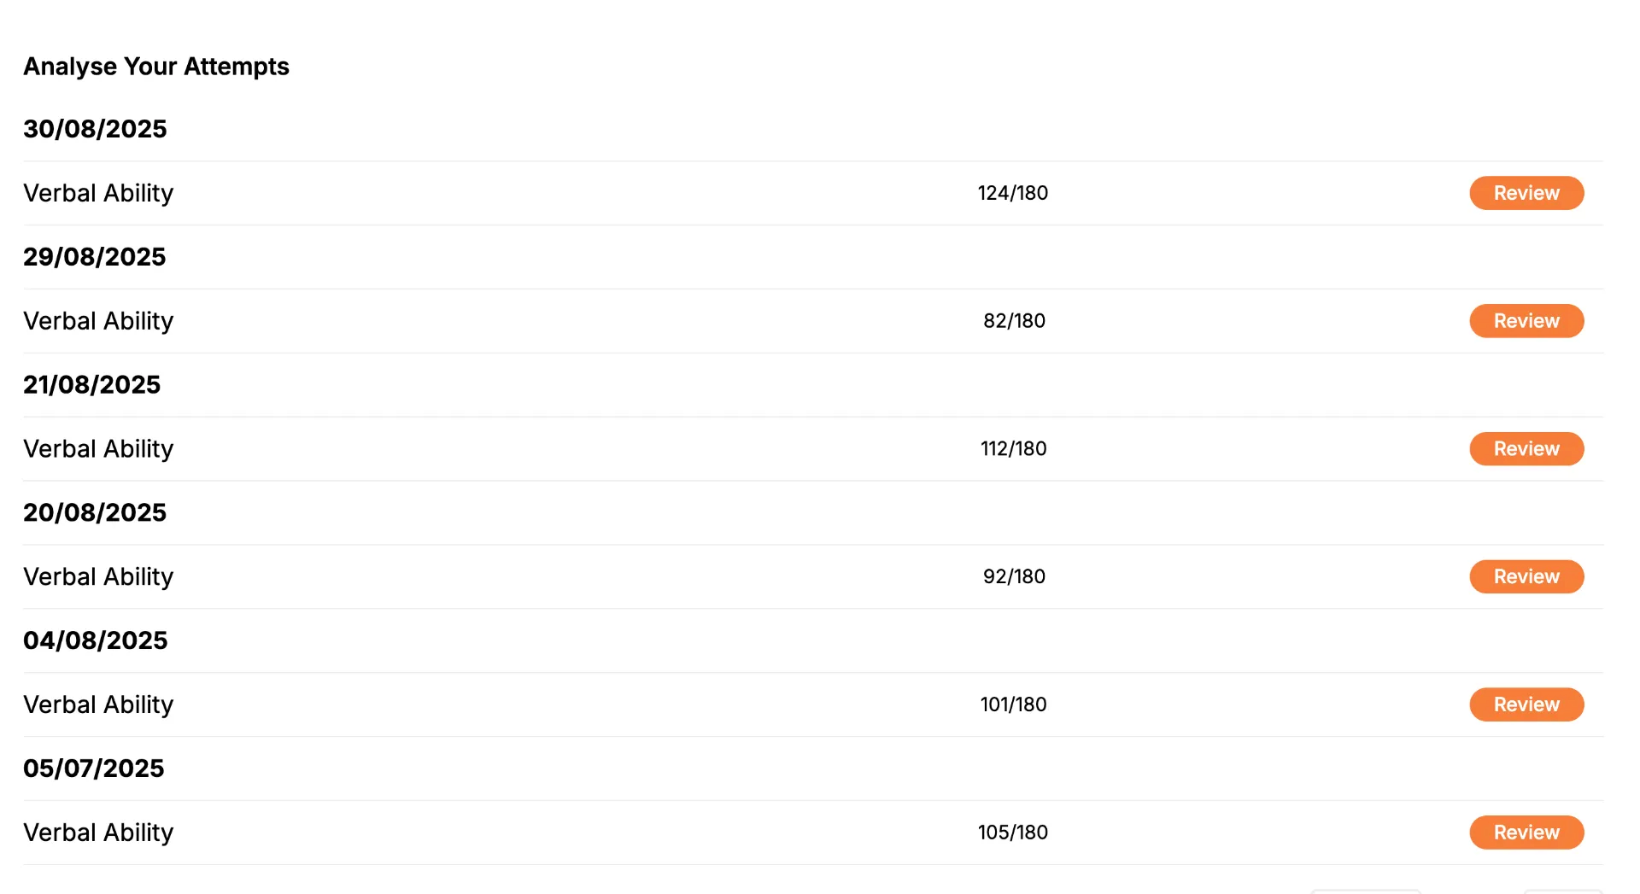Click the 21/08/2025 date heading
This screenshot has width=1640, height=894.
(92, 385)
